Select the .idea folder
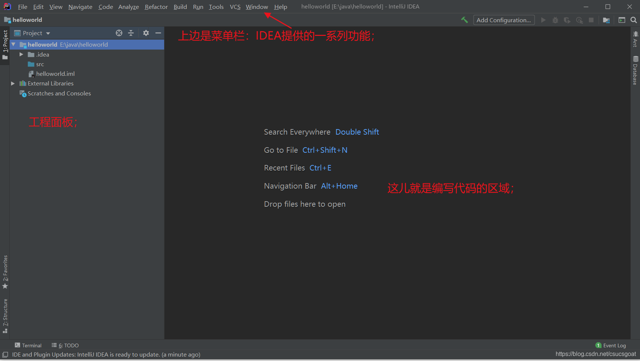Screen dimensions: 640x361 (x=38, y=54)
